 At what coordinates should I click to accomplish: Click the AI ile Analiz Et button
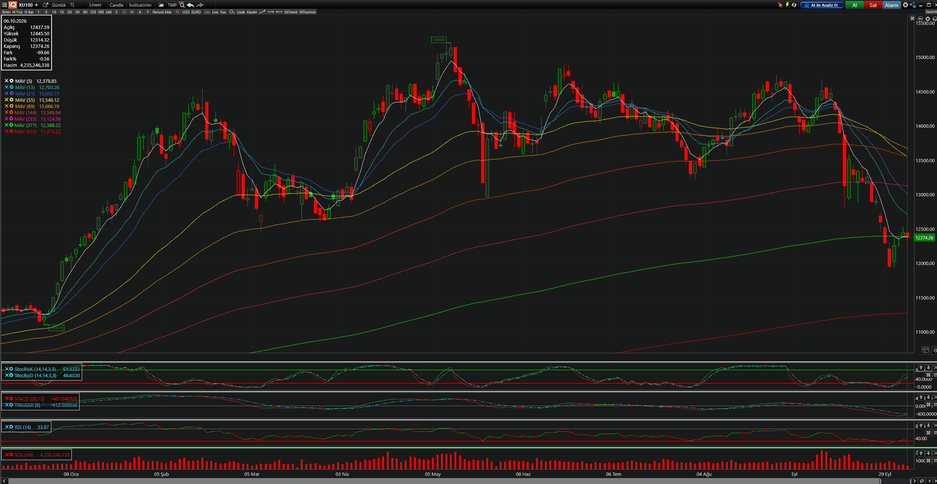coord(822,5)
